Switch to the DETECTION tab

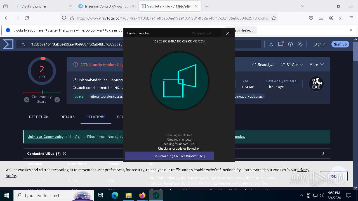[39, 117]
